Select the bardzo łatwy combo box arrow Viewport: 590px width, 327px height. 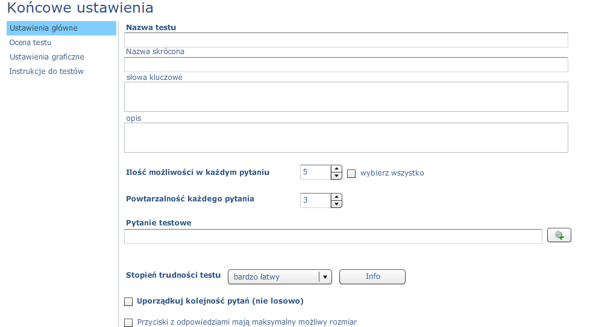(325, 277)
